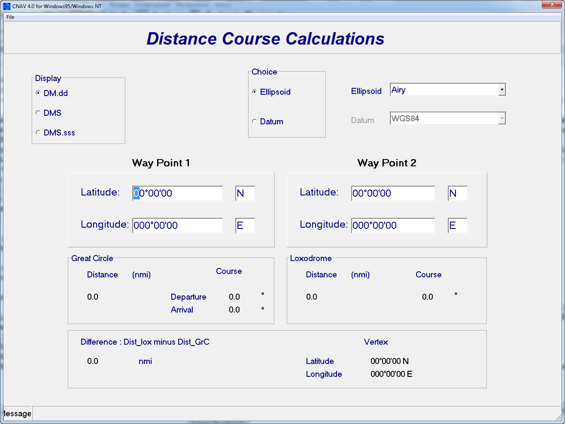Click the CNAV application icon in title bar

coord(7,6)
